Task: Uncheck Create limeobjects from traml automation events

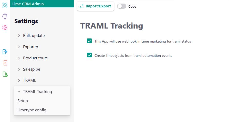Action: (89, 55)
